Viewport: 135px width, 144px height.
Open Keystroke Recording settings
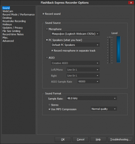14,21
